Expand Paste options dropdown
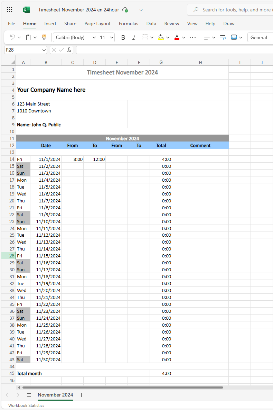Screen dimensions: 273x410 tap(35, 37)
